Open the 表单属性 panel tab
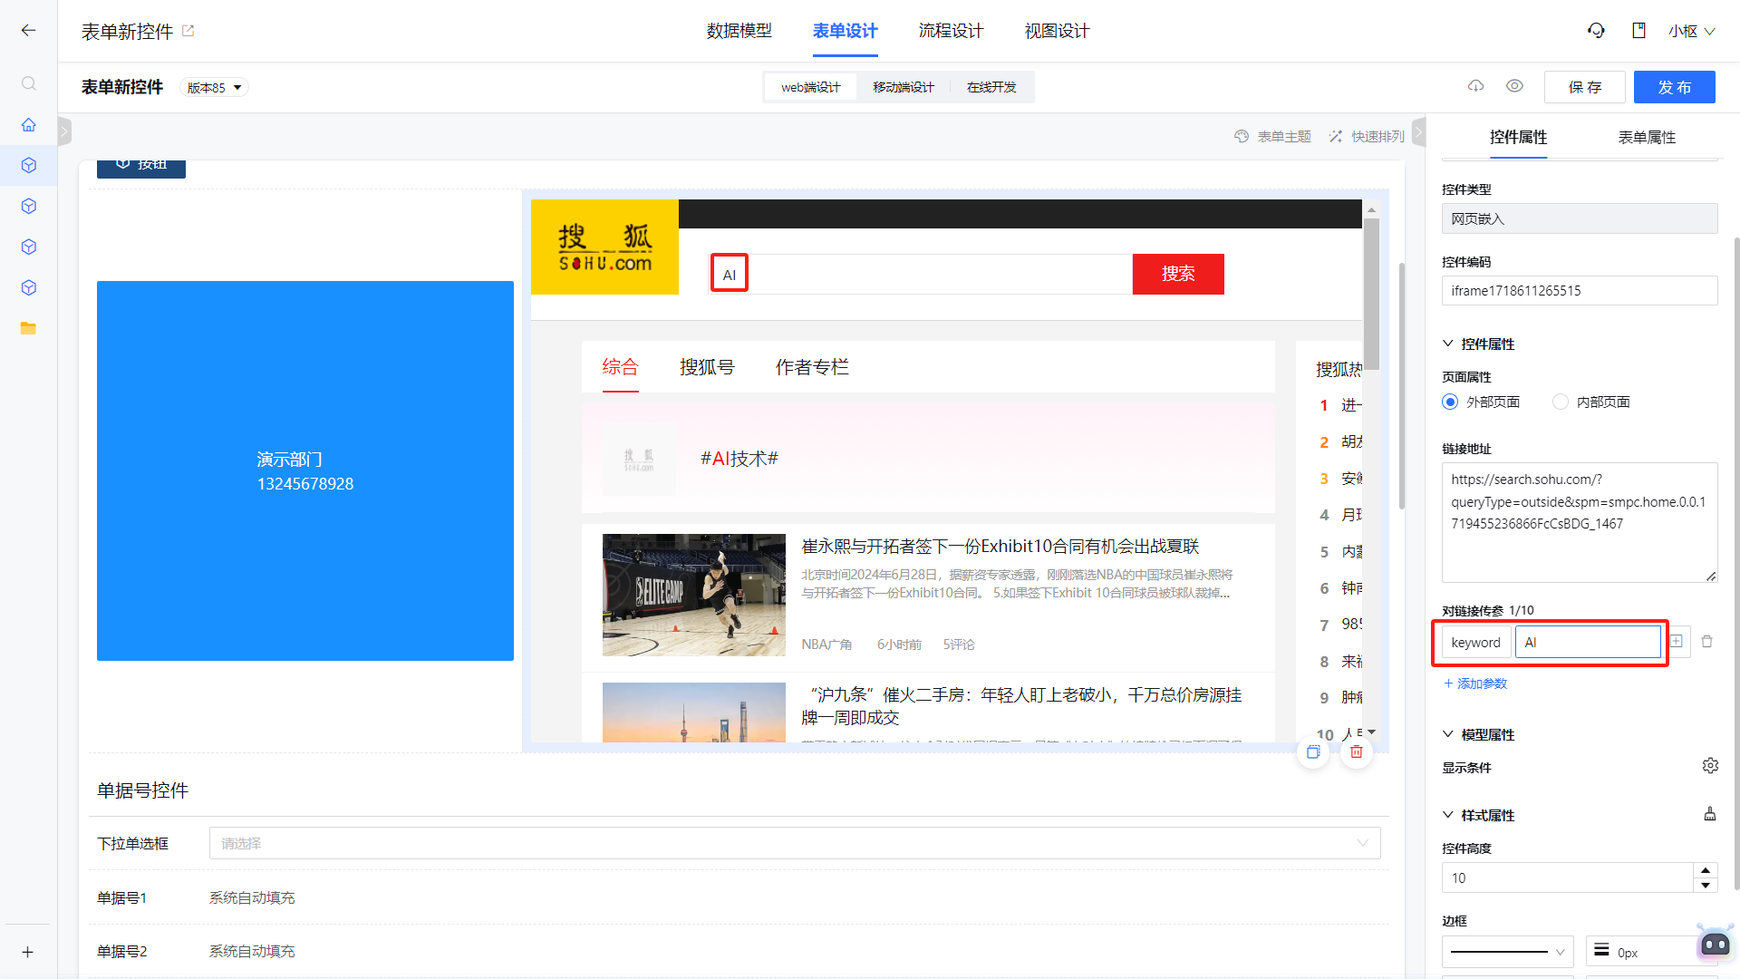Viewport: 1740px width, 979px height. (1648, 137)
